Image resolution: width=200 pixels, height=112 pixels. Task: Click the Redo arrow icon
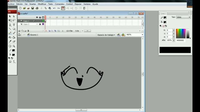(58, 8)
